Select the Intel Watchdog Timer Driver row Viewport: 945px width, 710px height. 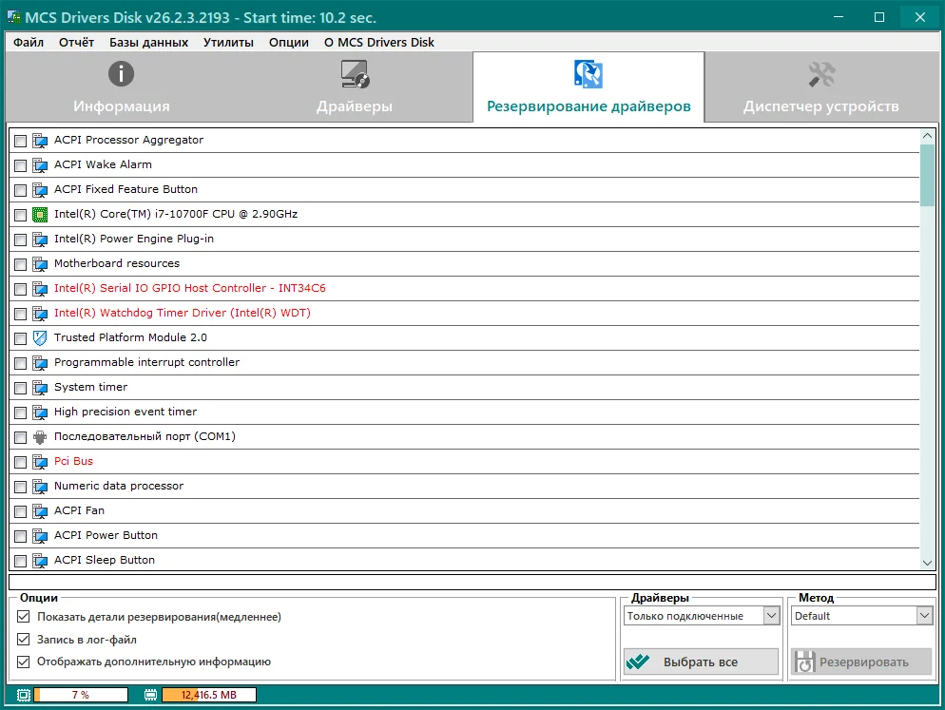(182, 313)
